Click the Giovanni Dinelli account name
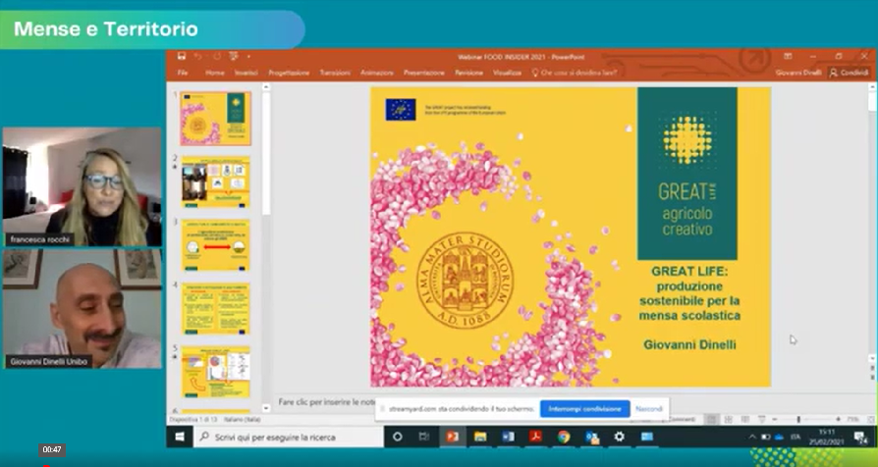Viewport: 878px width, 467px height. (x=797, y=73)
